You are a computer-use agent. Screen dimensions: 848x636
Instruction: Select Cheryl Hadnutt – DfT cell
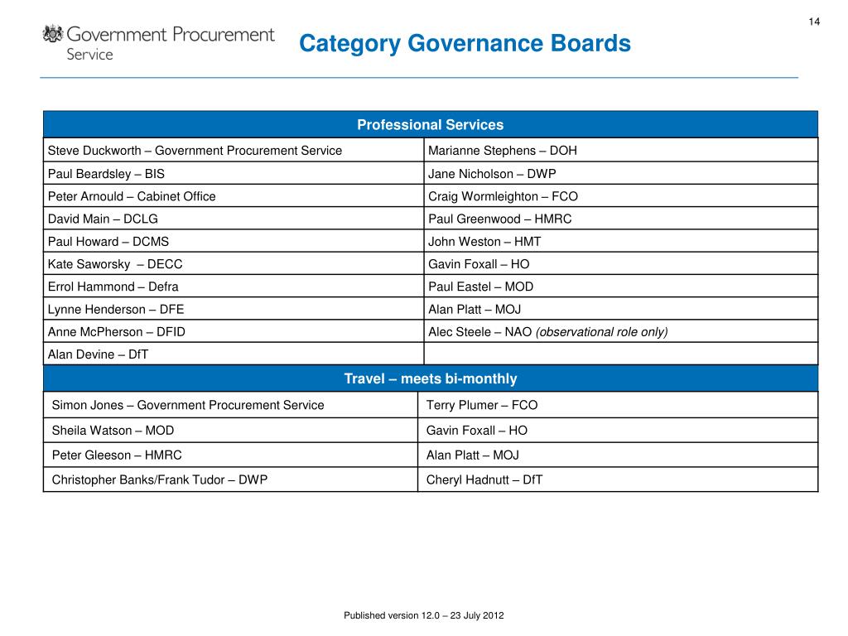click(x=618, y=479)
